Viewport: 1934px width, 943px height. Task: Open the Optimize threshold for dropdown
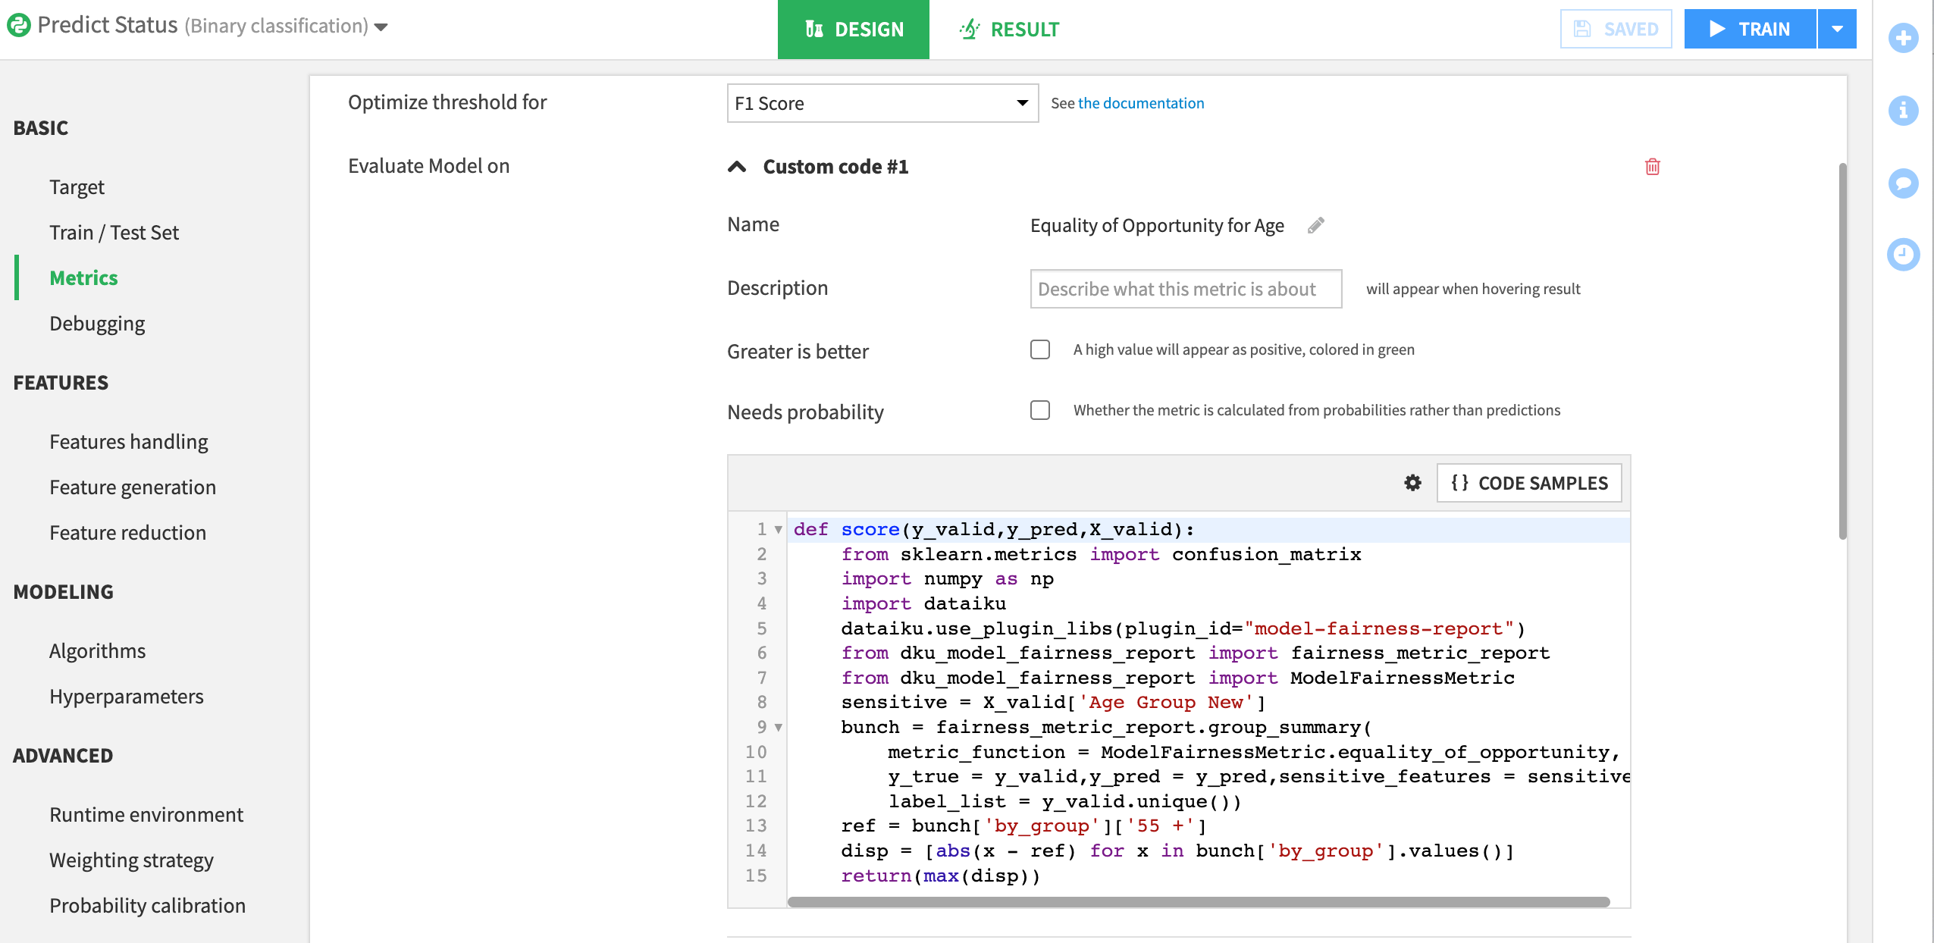pos(882,103)
